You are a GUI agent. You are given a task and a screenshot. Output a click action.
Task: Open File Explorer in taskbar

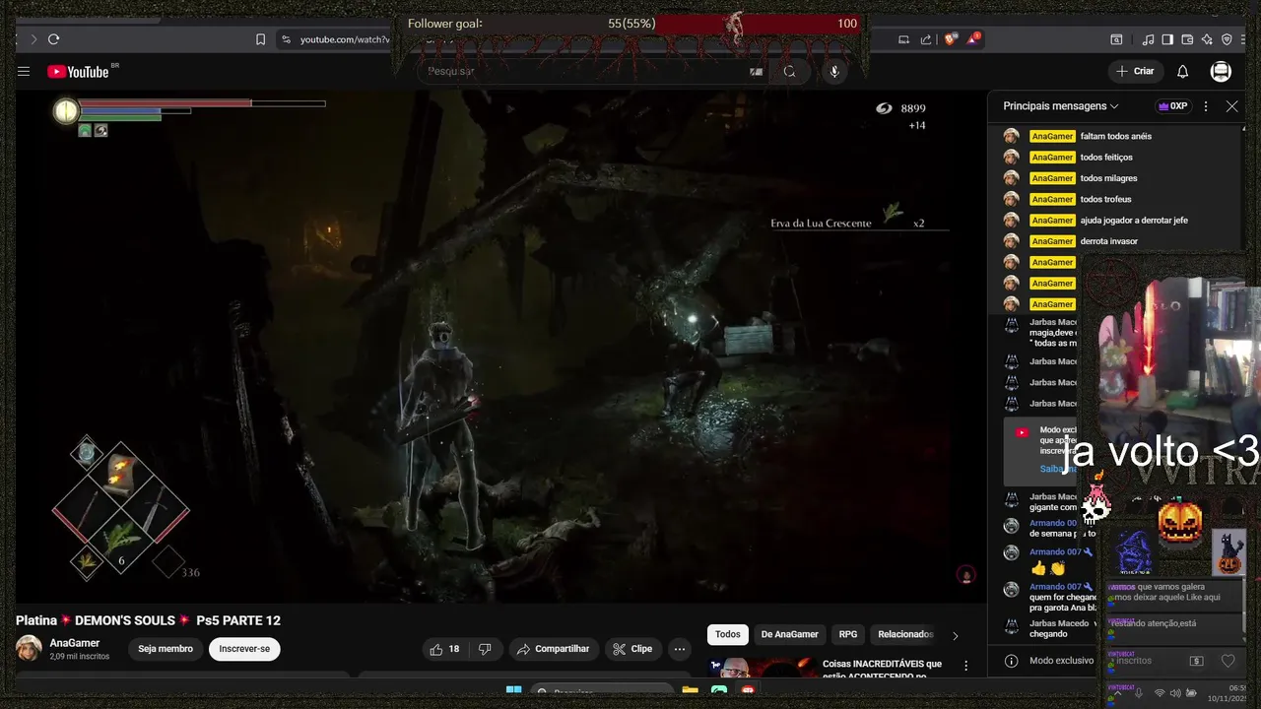pyautogui.click(x=690, y=691)
